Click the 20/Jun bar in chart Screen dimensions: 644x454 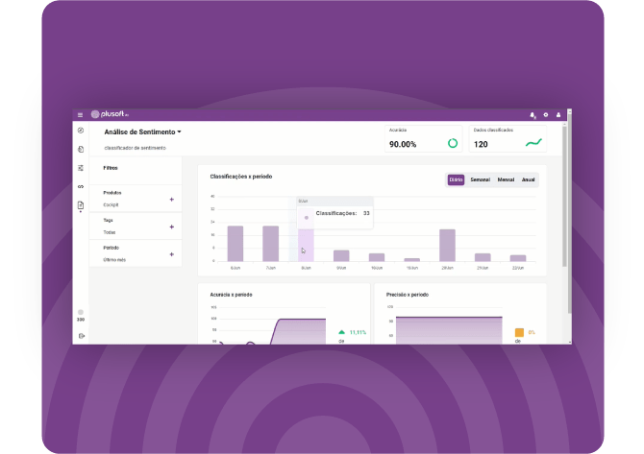(x=447, y=246)
